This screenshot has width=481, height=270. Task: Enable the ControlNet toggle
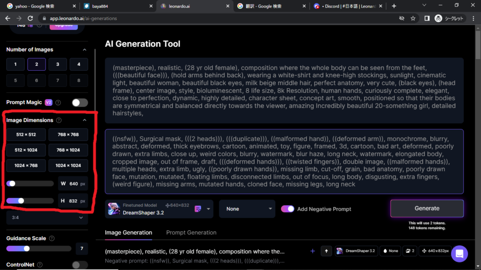click(79, 265)
